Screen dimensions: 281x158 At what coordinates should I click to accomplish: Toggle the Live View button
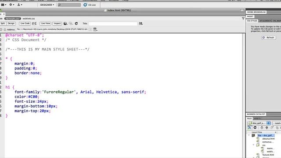point(46,23)
